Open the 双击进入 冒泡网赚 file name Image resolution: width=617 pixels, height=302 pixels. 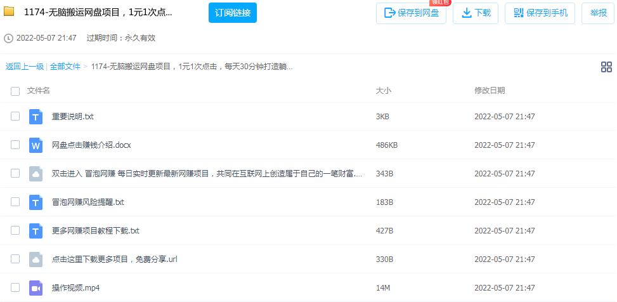click(x=207, y=174)
